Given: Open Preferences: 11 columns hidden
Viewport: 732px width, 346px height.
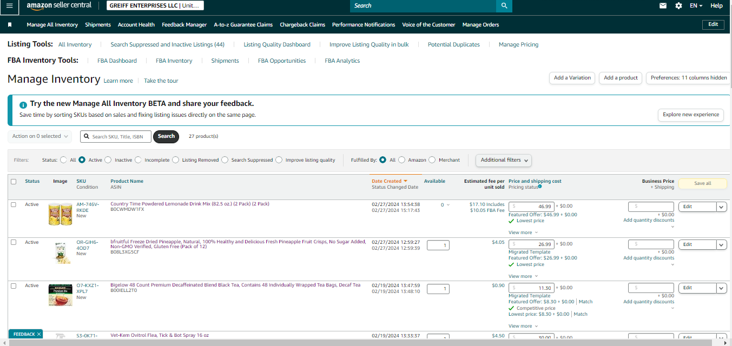Looking at the screenshot, I should pyautogui.click(x=689, y=78).
